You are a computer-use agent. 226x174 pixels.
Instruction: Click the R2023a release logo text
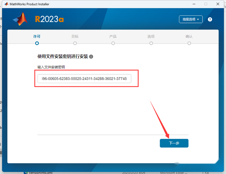tap(49, 19)
